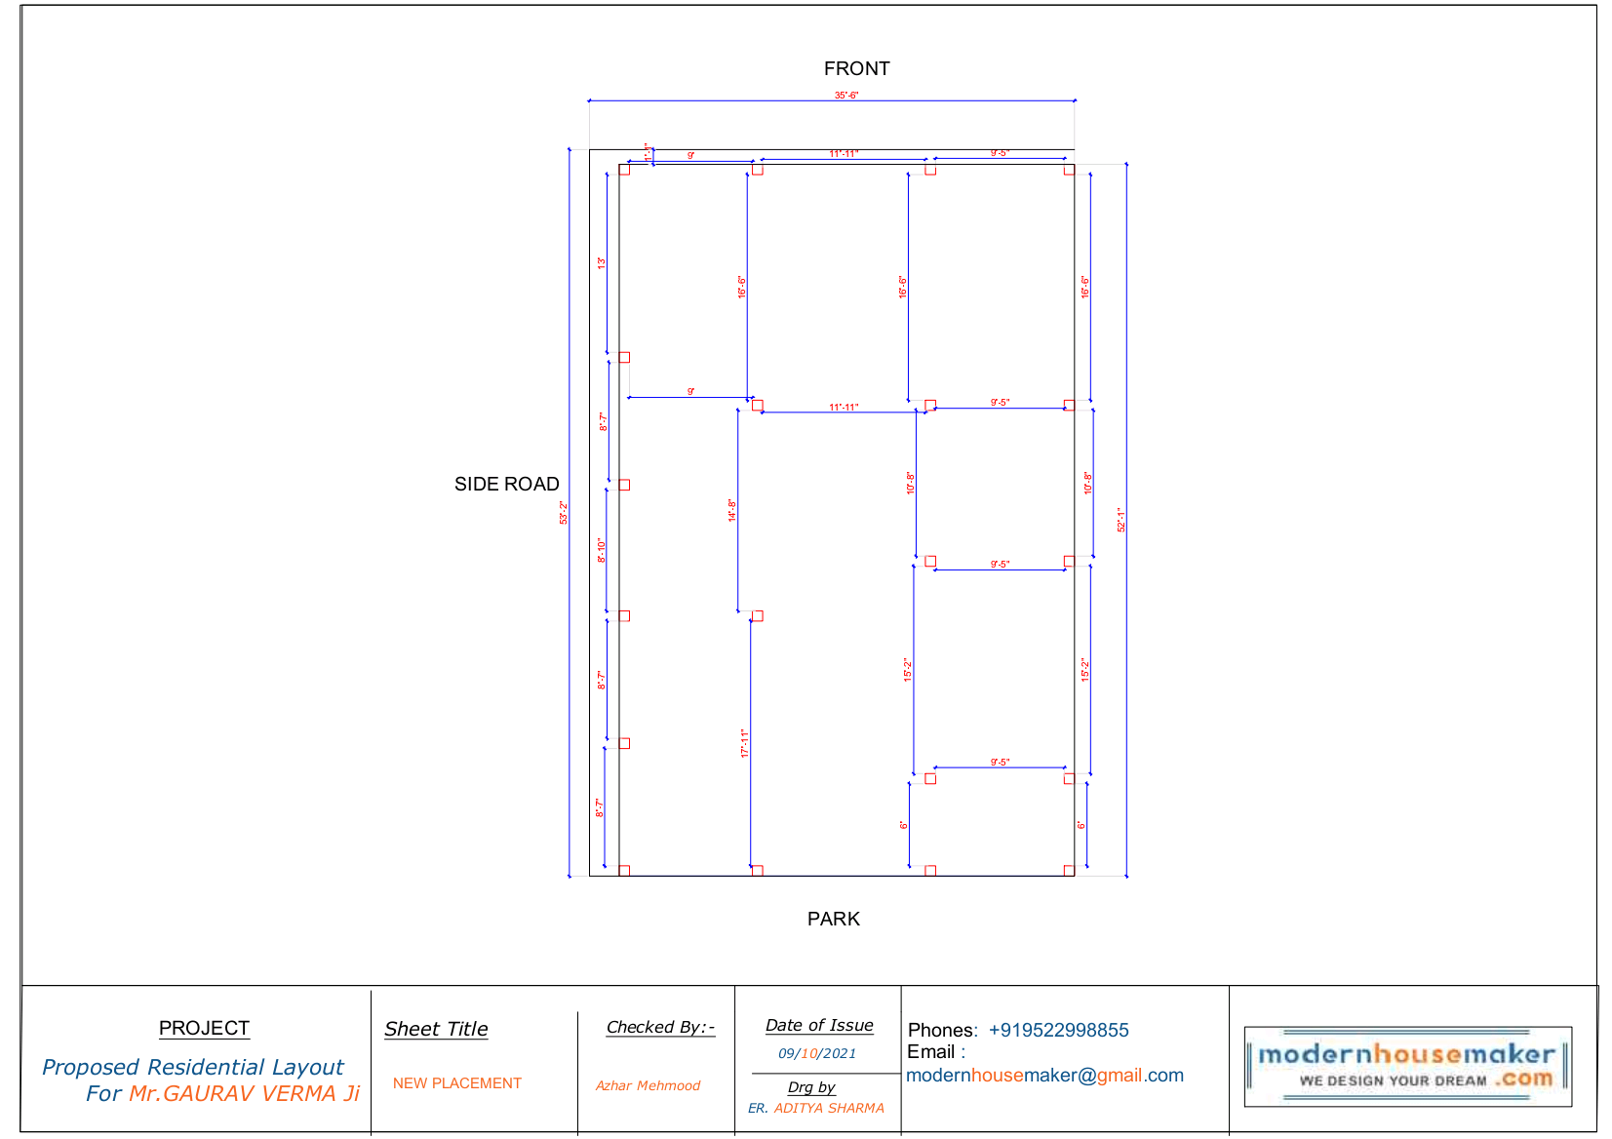
Task: Select 'ER. ADITYA SHARMA' drafter name
Action: coord(816,1108)
